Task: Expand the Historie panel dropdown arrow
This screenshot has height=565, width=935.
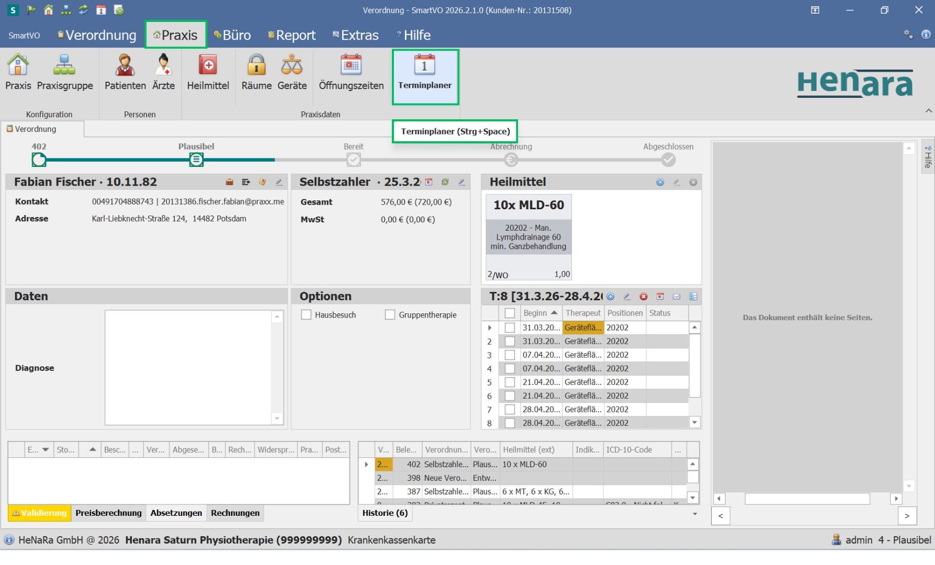Action: click(695, 514)
